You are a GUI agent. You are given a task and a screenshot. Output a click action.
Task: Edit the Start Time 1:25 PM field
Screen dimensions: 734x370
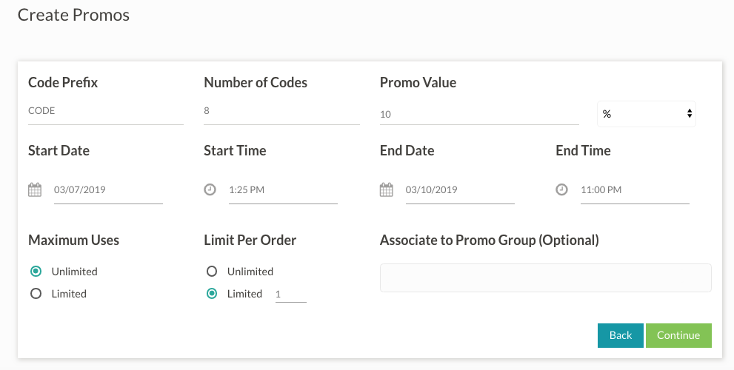pos(283,190)
